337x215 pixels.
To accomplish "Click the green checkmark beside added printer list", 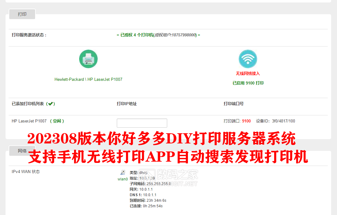I will 51,104.
